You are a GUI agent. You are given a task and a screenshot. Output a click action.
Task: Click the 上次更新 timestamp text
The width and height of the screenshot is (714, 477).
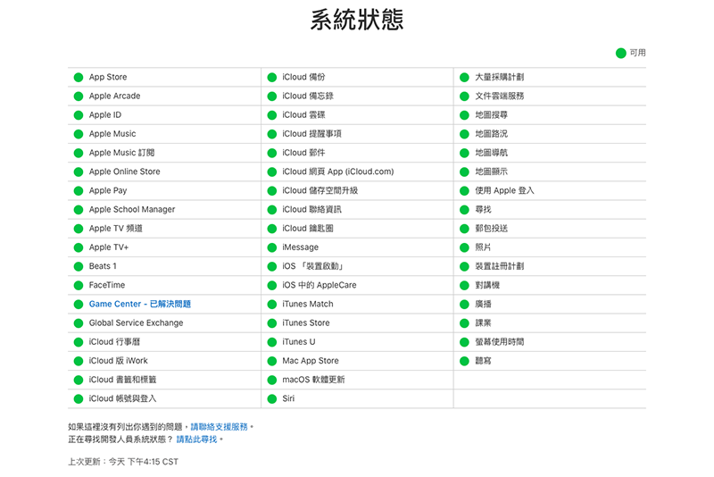click(123, 462)
